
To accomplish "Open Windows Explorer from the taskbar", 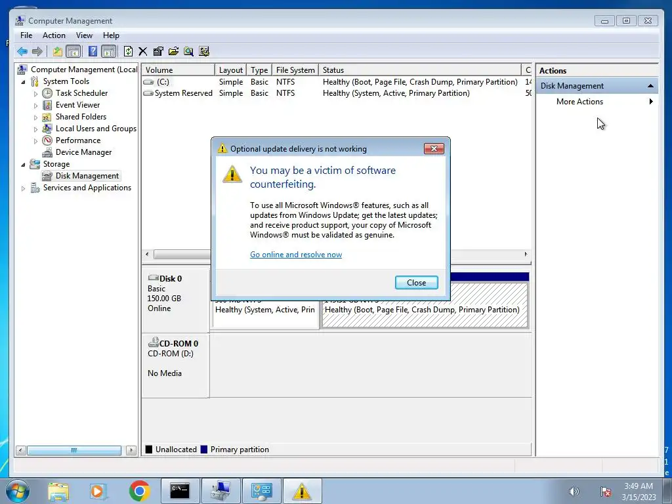I will 58,491.
